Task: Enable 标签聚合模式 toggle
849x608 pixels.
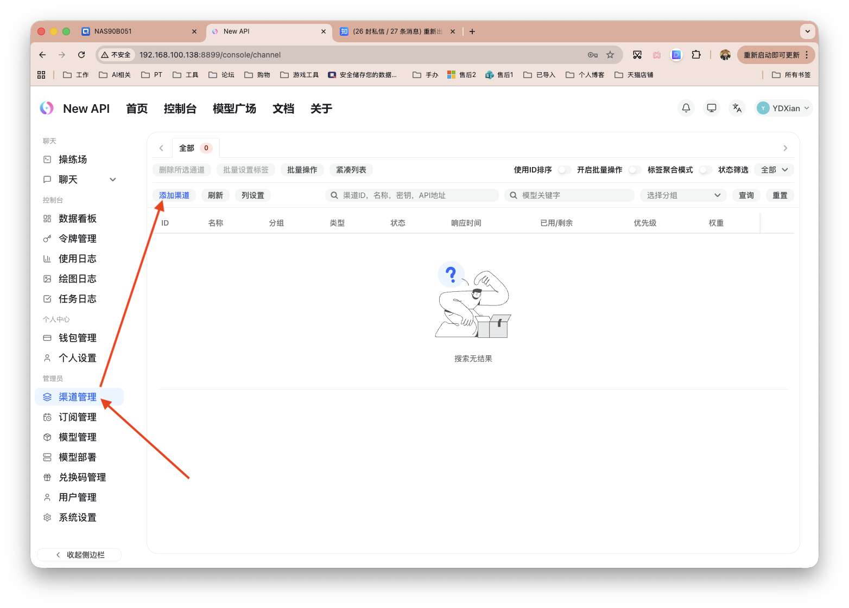Action: pos(705,170)
